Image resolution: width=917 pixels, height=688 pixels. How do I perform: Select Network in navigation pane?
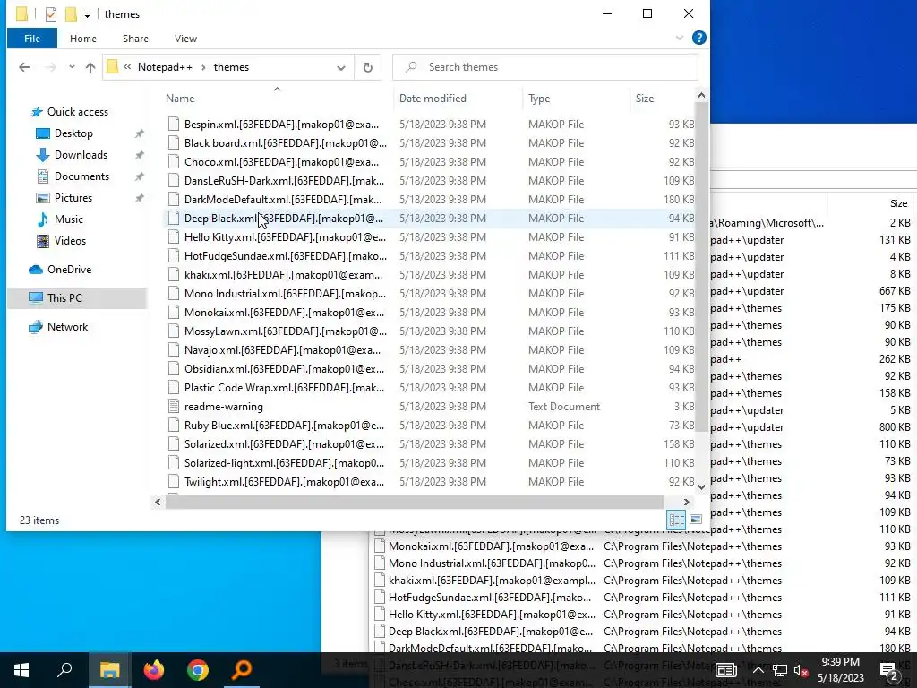[x=67, y=327]
